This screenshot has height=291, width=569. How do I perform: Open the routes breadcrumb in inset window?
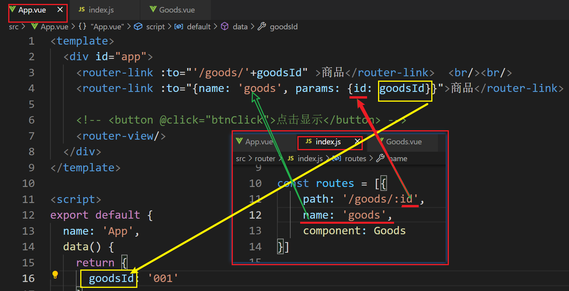pyautogui.click(x=355, y=158)
